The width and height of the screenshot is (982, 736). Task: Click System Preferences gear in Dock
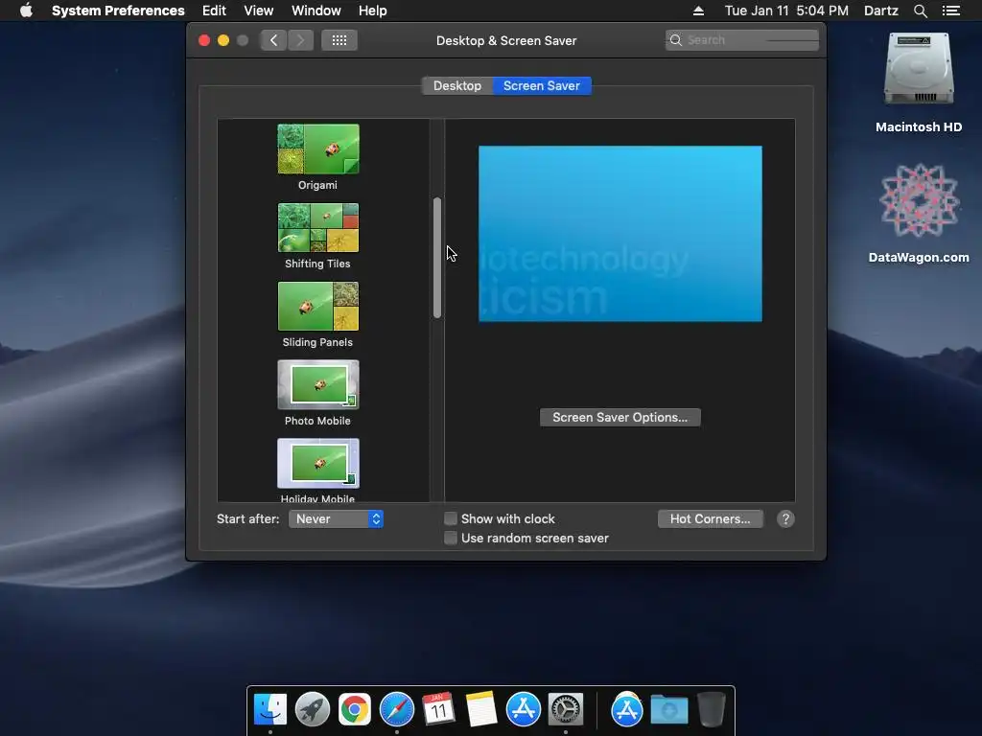click(566, 709)
